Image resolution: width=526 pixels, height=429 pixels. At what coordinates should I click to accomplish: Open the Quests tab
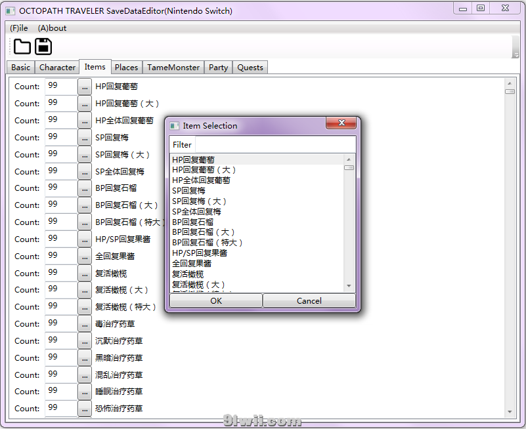250,68
